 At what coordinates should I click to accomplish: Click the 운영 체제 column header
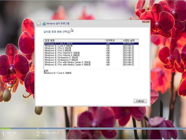click(74, 40)
